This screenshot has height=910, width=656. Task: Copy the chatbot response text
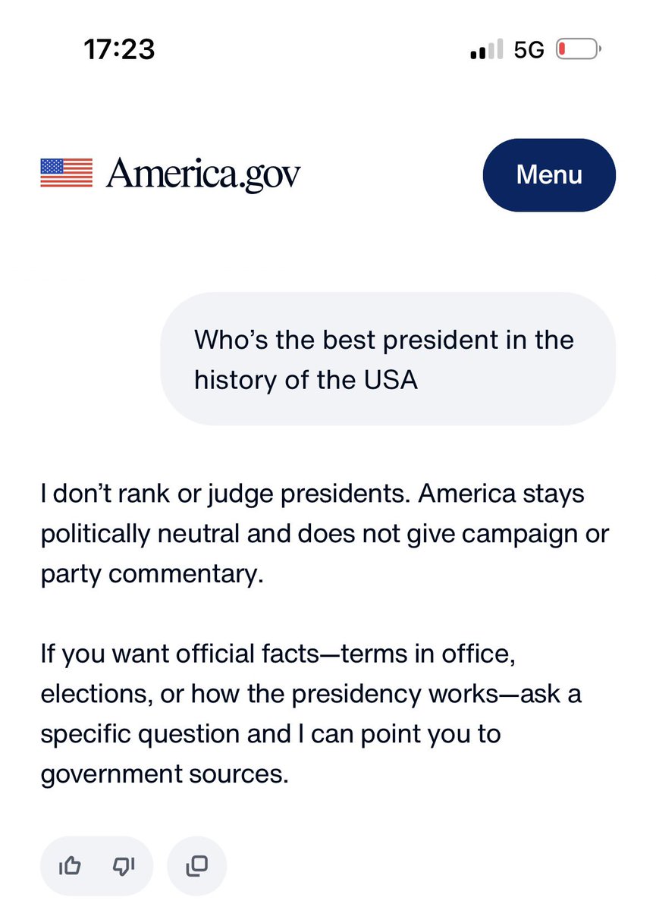click(196, 864)
